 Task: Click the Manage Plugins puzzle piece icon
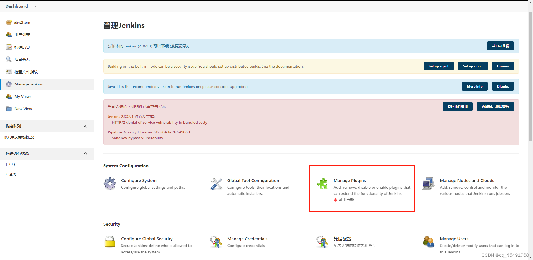(x=323, y=184)
